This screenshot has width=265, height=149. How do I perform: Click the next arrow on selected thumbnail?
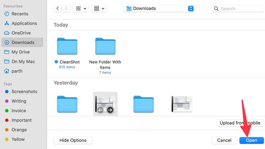point(110,110)
